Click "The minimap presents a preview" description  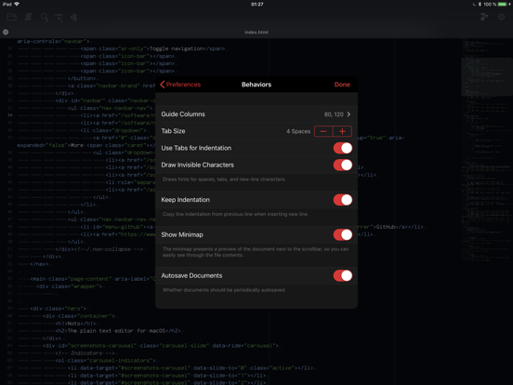tap(256, 252)
